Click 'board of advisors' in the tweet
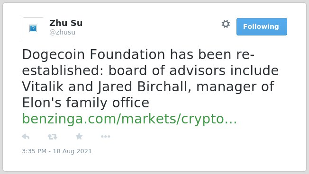This screenshot has width=309, height=174. [167, 70]
